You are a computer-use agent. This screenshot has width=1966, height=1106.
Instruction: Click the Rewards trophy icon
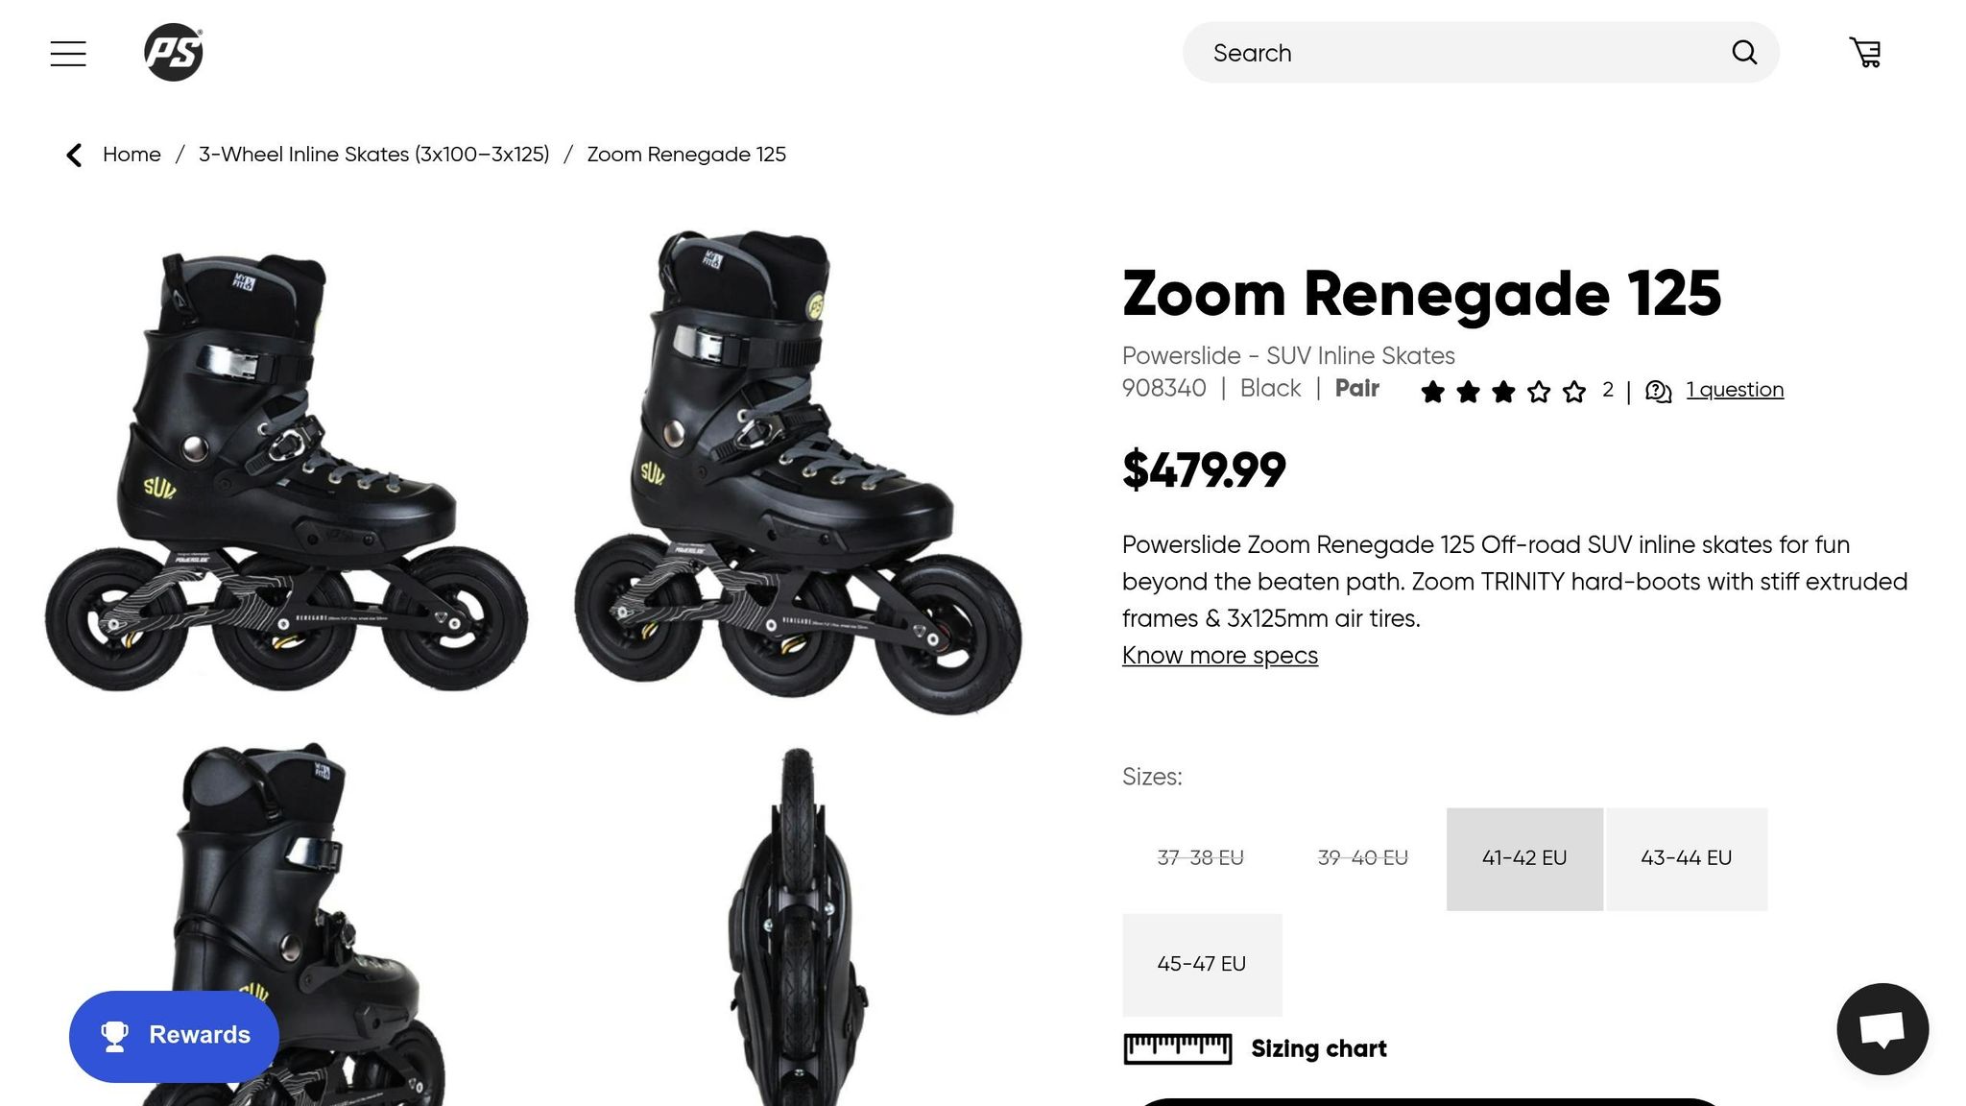[114, 1035]
